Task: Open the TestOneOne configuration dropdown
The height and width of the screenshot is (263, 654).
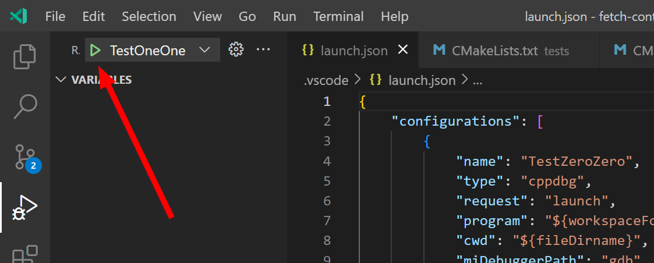Action: [153, 50]
